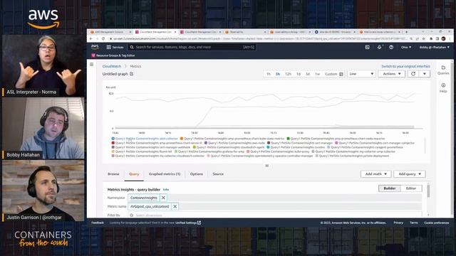The image size is (456, 256).
Task: Click the AWS services search field
Action: [x=192, y=47]
